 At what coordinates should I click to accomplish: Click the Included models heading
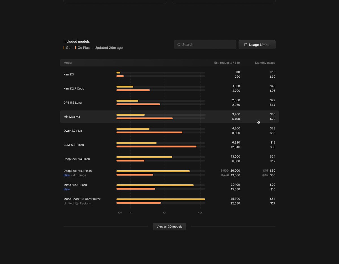click(77, 42)
